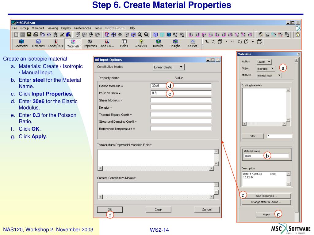Select the arrow pointer pick tool
The width and height of the screenshot is (314, 235).
[207, 42]
